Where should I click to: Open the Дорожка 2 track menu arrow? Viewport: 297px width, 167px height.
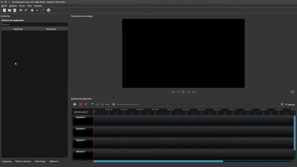pyautogui.click(x=74, y=152)
